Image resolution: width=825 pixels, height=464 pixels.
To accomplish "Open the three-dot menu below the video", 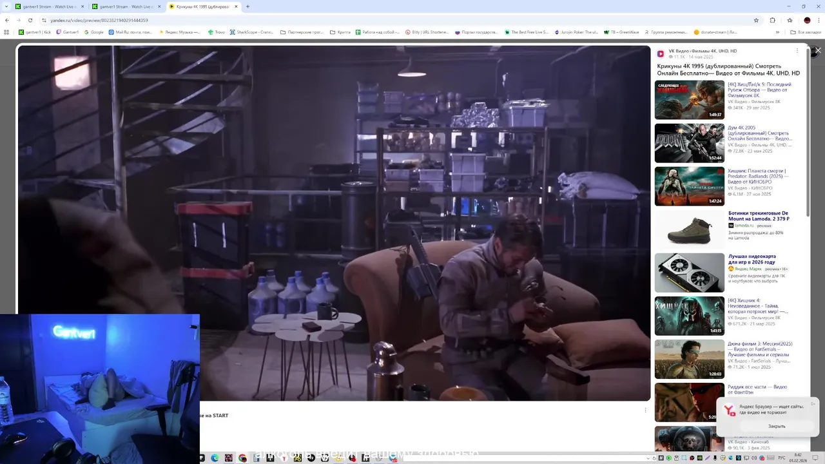I will coord(645,410).
